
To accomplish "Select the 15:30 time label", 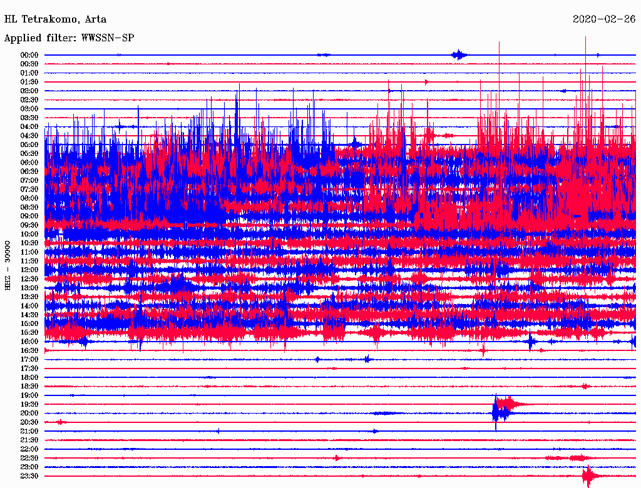I will click(x=29, y=332).
